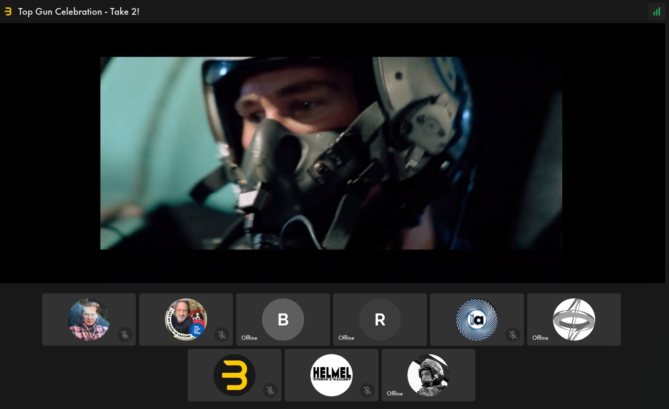The image size is (669, 409).
Task: Click the shared movie video feed
Action: click(x=331, y=153)
